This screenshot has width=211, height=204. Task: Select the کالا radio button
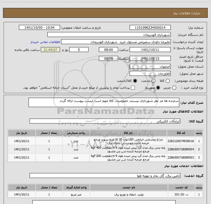(168, 81)
